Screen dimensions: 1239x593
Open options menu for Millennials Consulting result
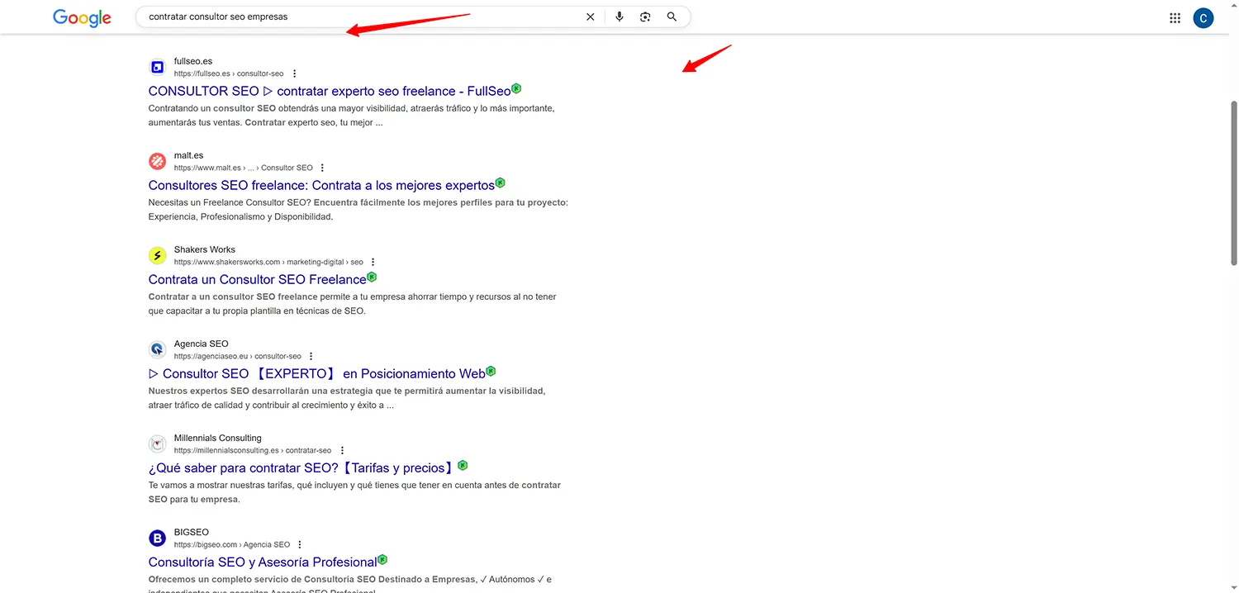coord(341,450)
